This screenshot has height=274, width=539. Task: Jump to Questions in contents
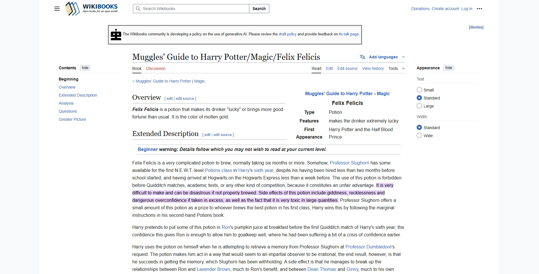click(x=68, y=111)
